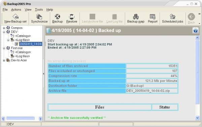
Task: Click the Status column header
Action: (165, 107)
